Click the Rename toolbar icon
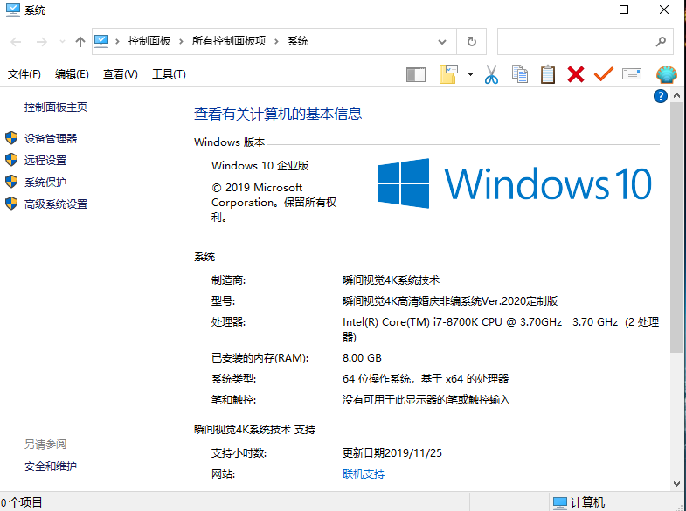 pyautogui.click(x=632, y=74)
